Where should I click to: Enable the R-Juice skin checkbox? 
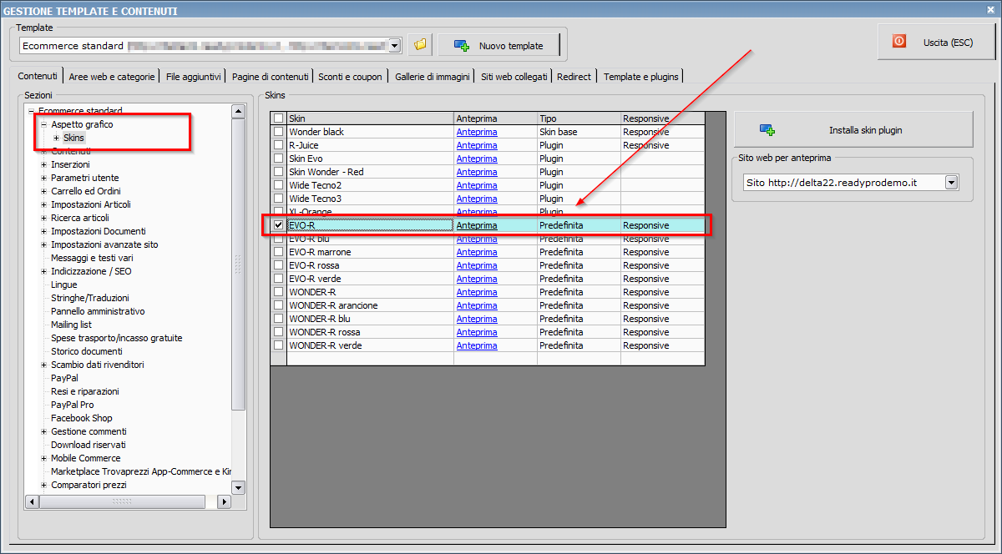coord(278,145)
